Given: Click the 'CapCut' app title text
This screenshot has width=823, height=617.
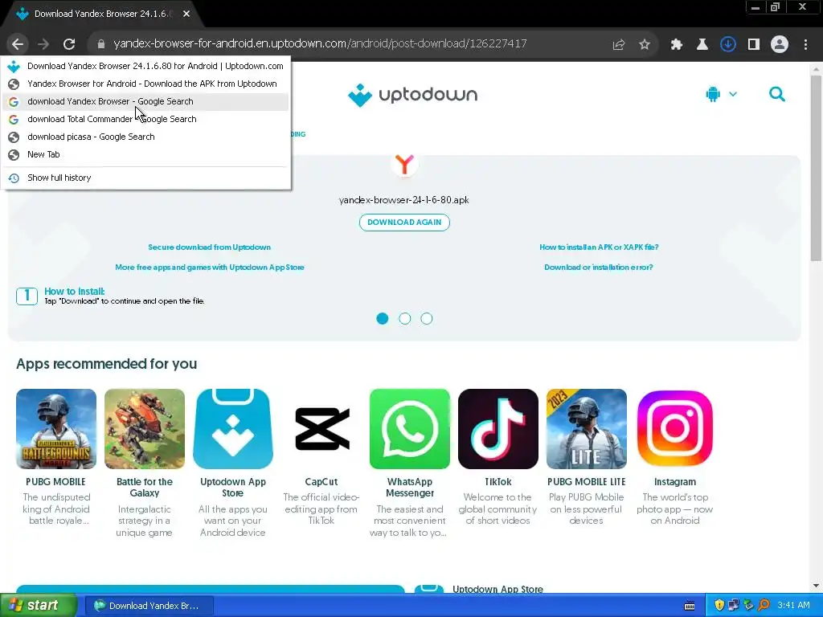Looking at the screenshot, I should 321,482.
